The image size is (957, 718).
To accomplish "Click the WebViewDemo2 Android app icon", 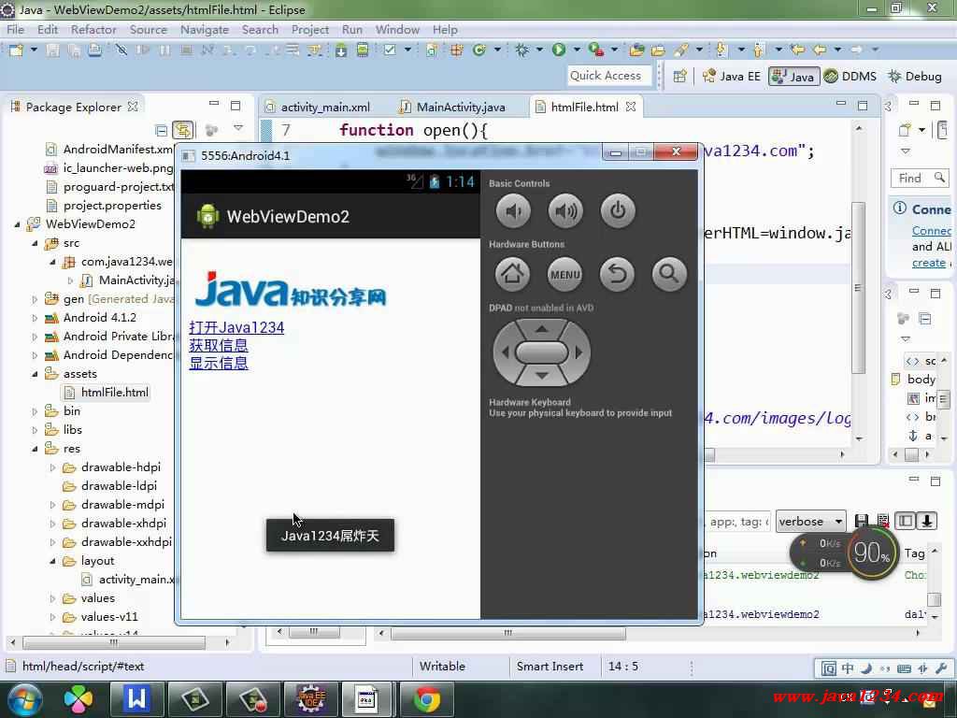I will [207, 216].
